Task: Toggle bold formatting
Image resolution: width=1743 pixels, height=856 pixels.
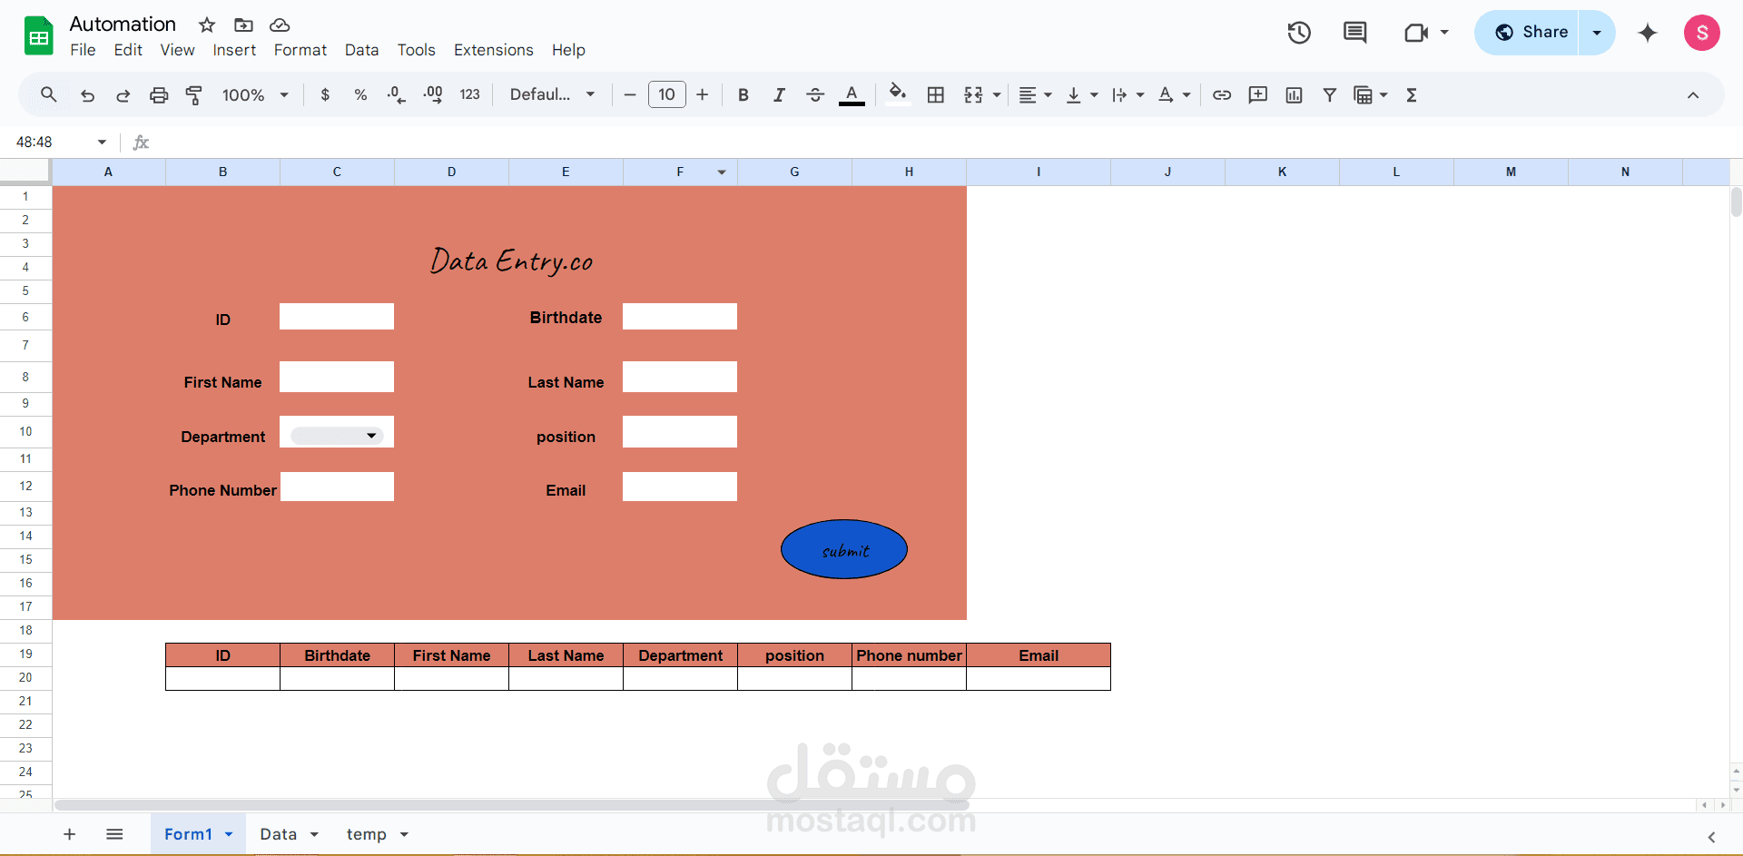Action: click(x=743, y=95)
